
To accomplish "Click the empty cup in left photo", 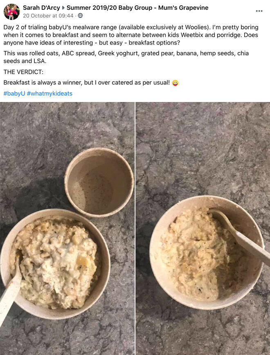I will [99, 182].
